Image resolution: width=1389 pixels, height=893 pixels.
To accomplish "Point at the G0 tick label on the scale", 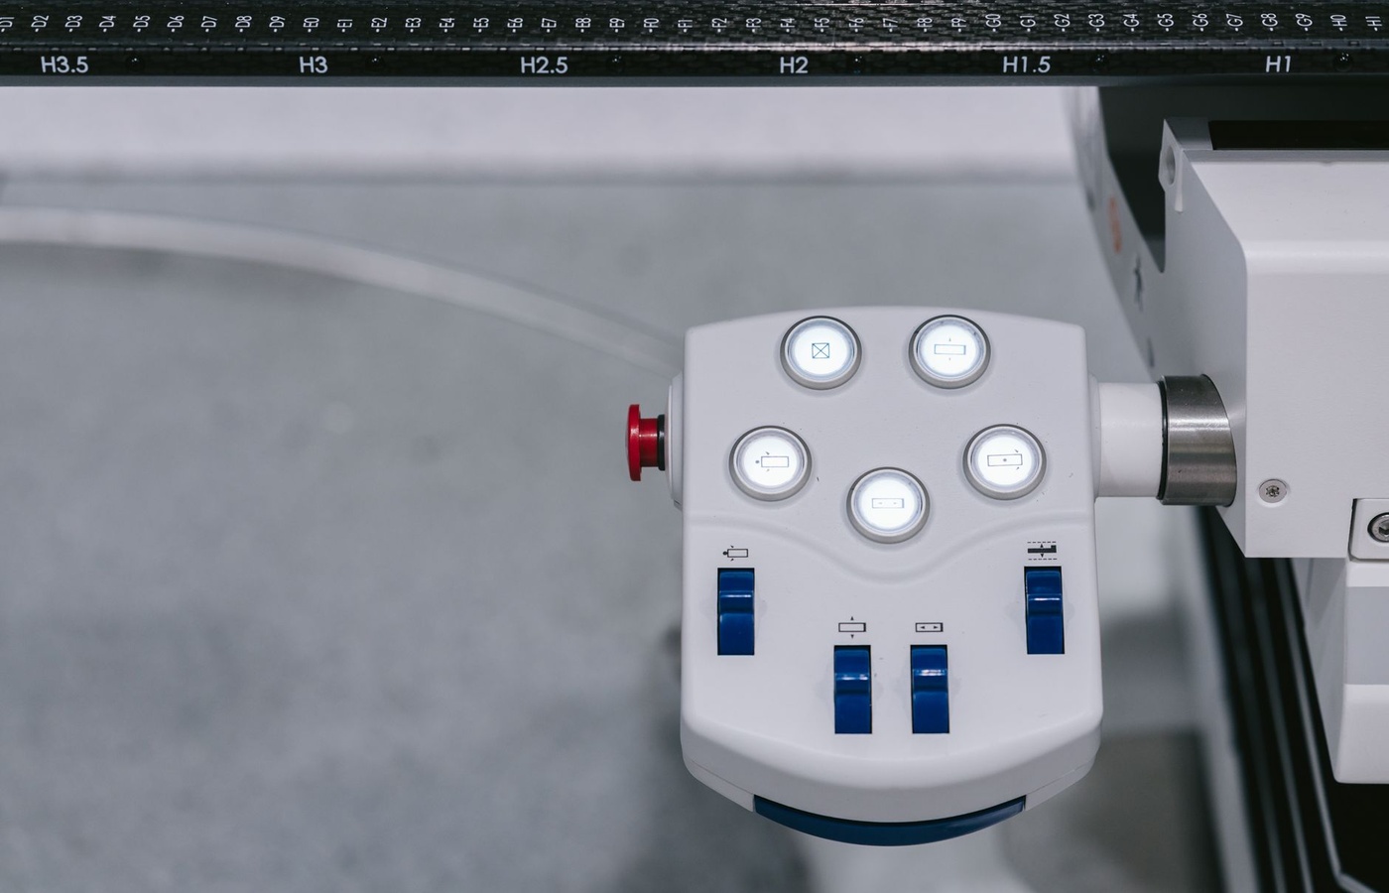I will (x=994, y=21).
